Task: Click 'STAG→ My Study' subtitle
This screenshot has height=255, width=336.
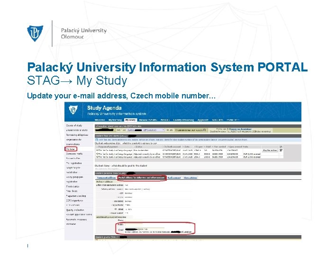Action: [77, 80]
